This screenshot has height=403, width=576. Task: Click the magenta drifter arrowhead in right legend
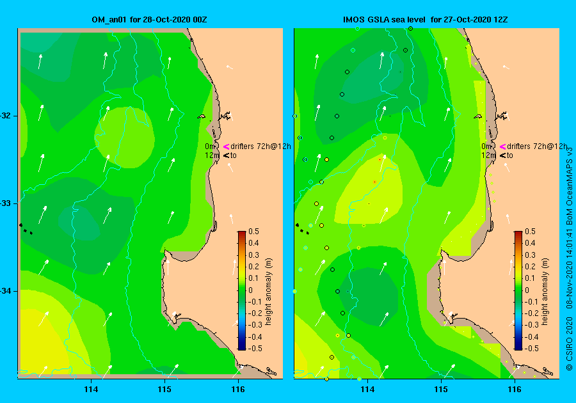[x=502, y=147]
